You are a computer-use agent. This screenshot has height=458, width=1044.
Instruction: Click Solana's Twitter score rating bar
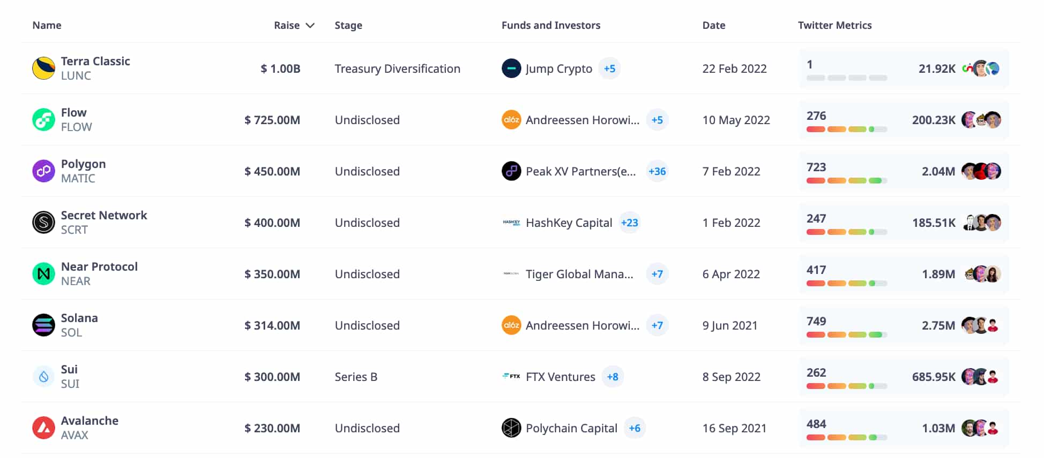(x=846, y=335)
